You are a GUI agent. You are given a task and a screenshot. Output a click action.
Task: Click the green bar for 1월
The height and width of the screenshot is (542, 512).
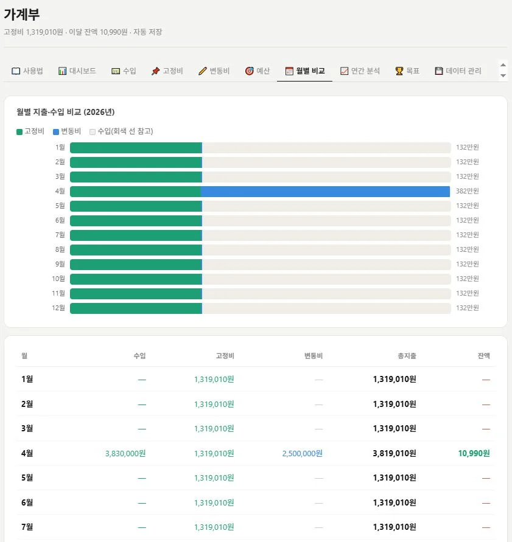pyautogui.click(x=136, y=148)
